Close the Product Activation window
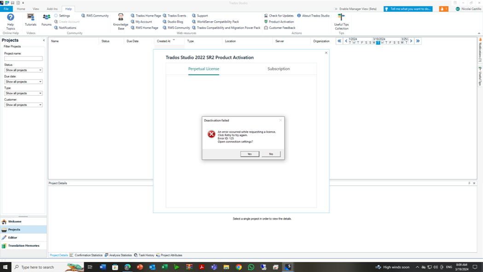483x272 pixels. (326, 53)
